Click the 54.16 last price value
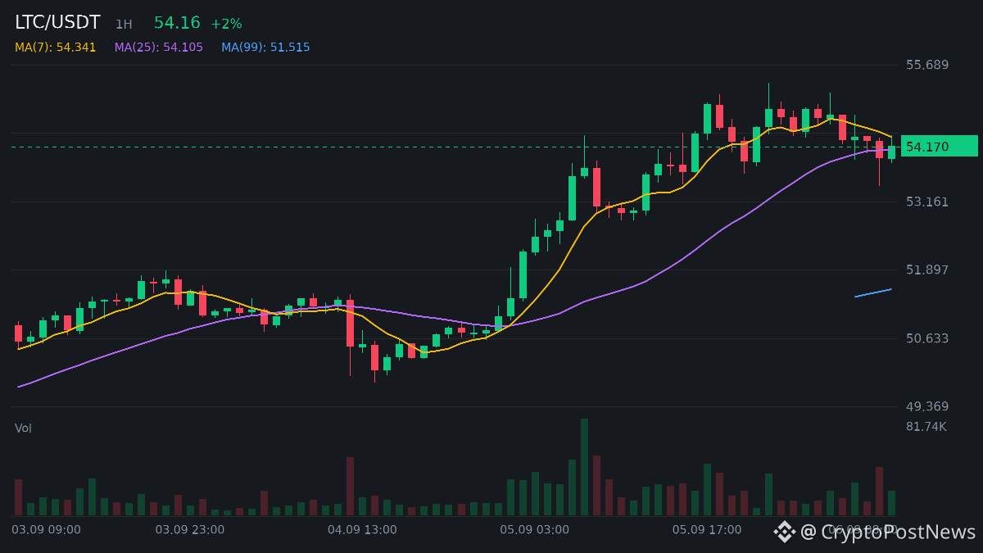This screenshot has height=553, width=983. tap(177, 23)
